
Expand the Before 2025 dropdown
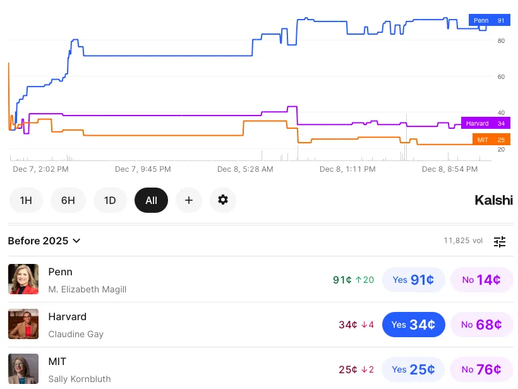[x=44, y=241]
